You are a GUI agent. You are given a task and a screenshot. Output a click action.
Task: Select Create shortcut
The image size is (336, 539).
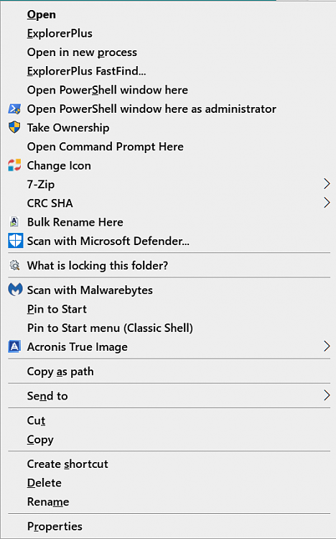(67, 464)
